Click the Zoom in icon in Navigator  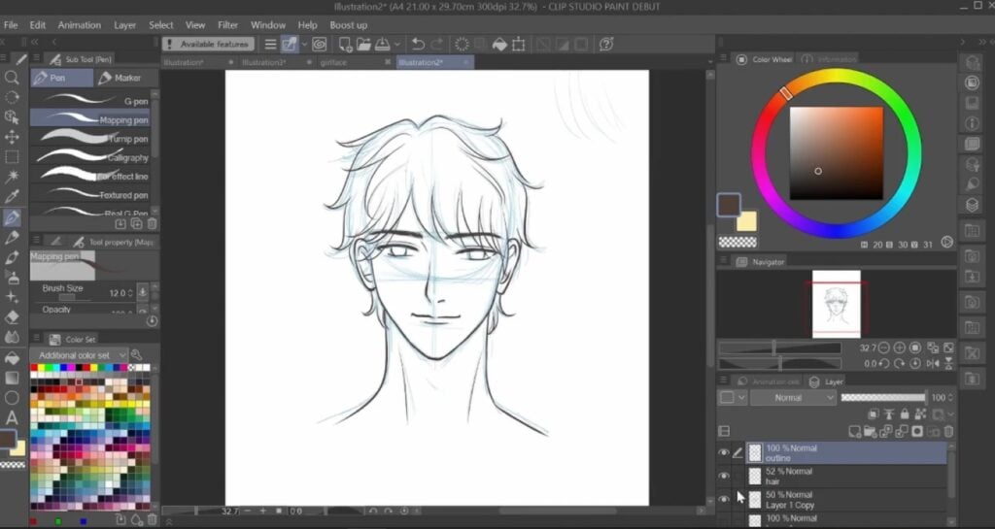click(899, 347)
